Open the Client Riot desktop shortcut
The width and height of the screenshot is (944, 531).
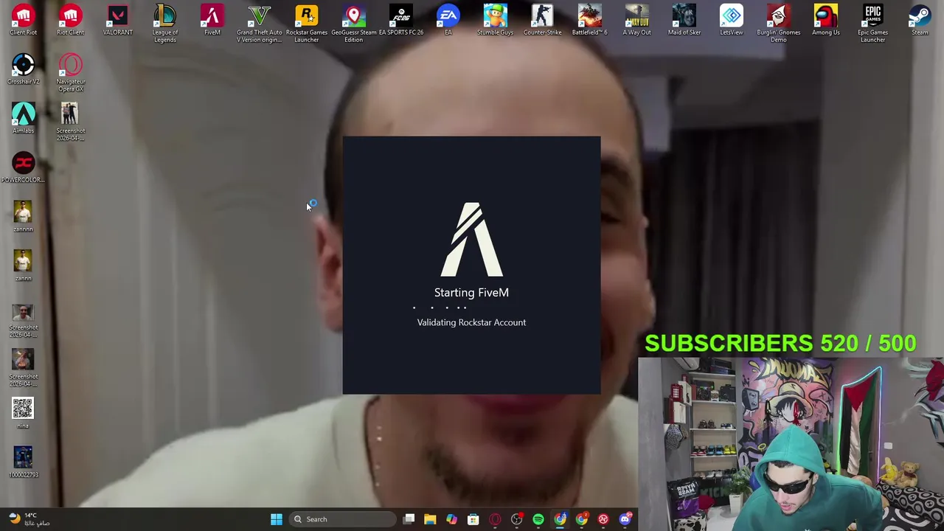point(23,20)
